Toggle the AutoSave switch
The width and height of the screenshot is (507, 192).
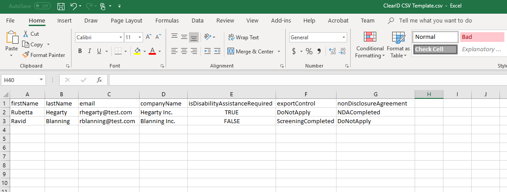(x=42, y=6)
